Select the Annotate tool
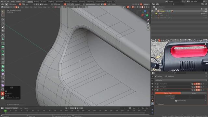208x117 pixels. pos(3,35)
